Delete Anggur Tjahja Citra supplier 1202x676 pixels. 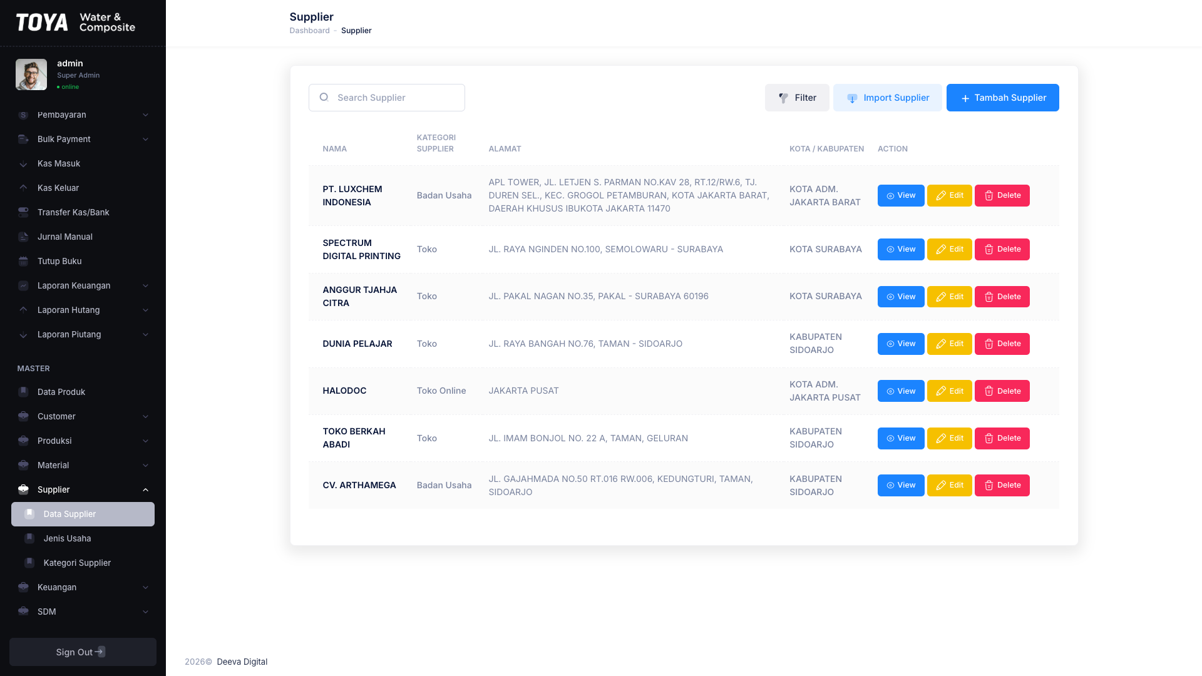1002,297
